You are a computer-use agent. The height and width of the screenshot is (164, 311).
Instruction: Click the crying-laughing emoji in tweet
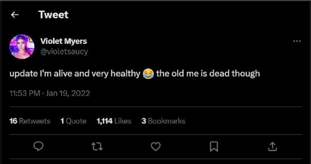coord(148,74)
